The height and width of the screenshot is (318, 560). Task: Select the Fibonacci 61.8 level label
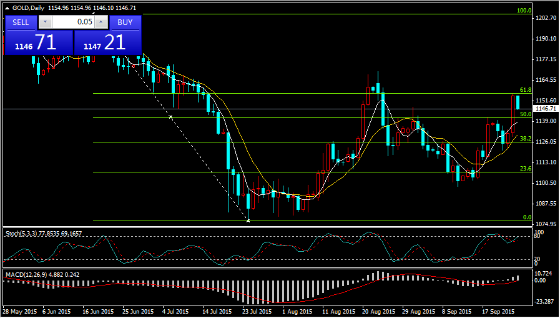526,90
